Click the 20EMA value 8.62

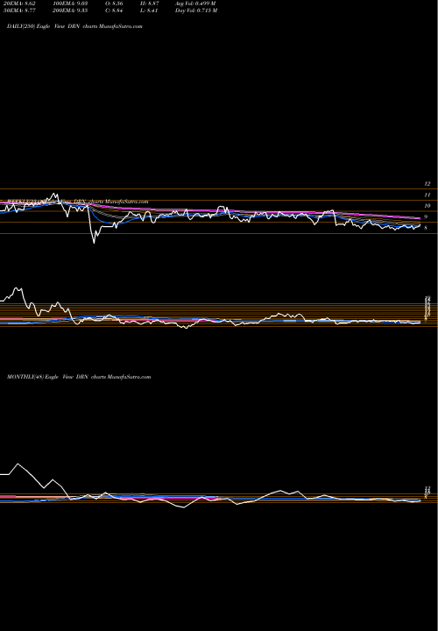tap(18, 4)
